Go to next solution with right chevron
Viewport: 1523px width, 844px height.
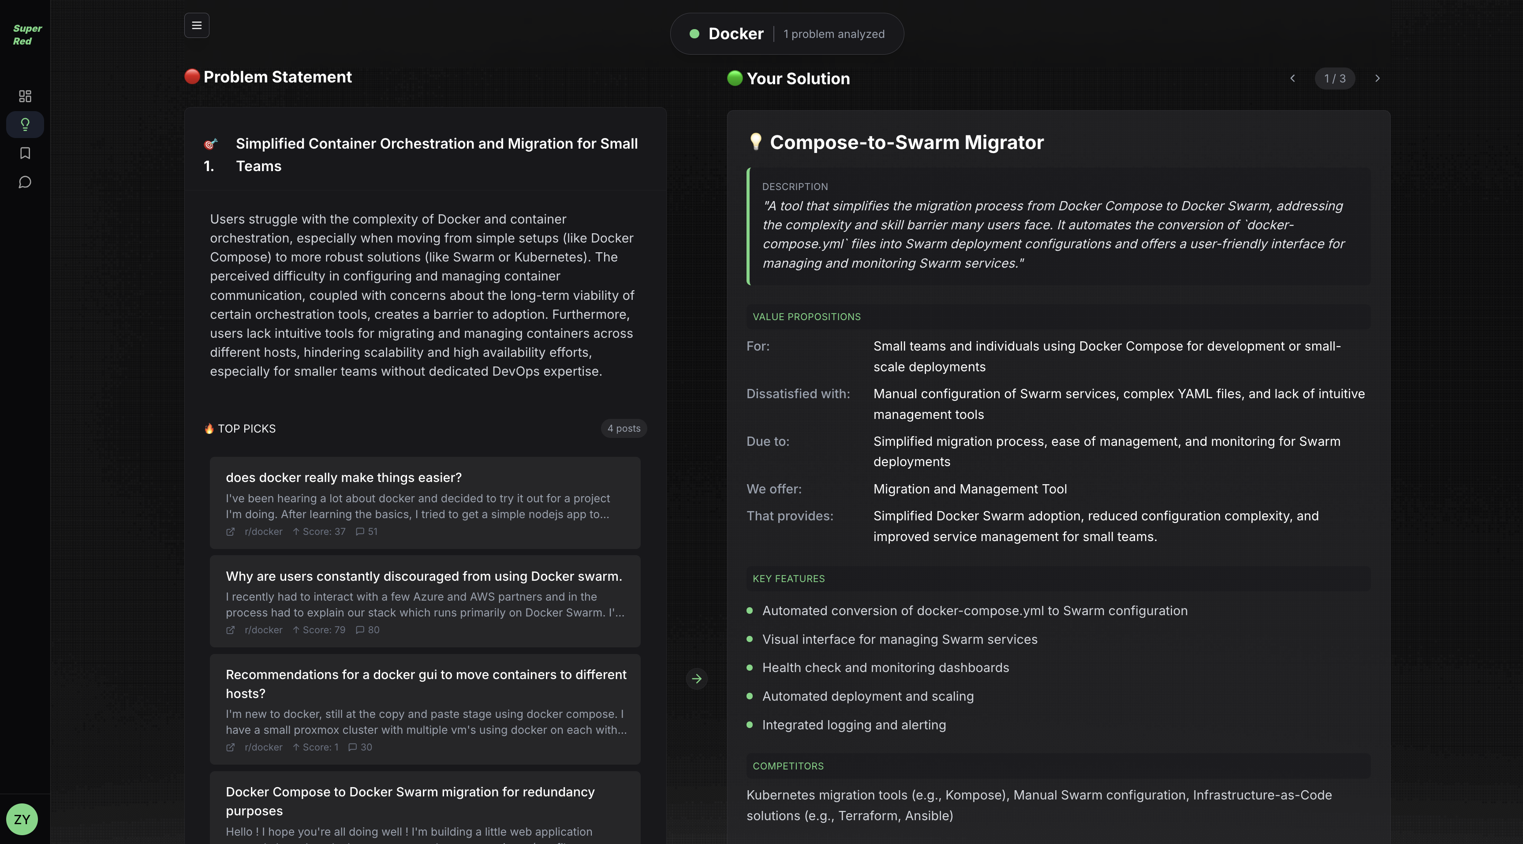point(1377,78)
